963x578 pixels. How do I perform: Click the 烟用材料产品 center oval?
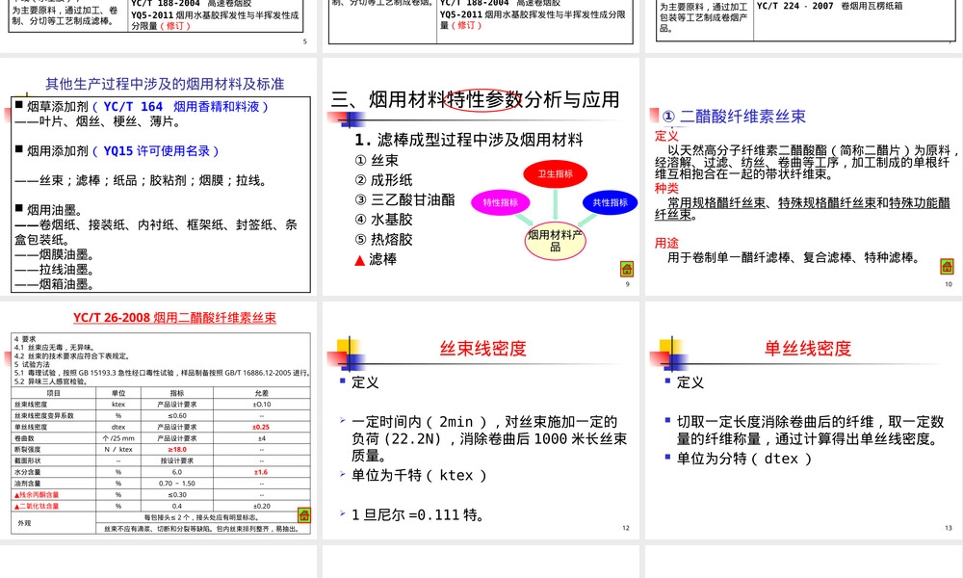coord(556,240)
